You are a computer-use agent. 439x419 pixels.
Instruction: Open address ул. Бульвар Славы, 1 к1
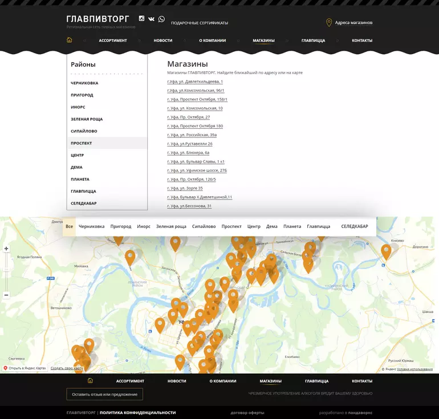(x=196, y=162)
